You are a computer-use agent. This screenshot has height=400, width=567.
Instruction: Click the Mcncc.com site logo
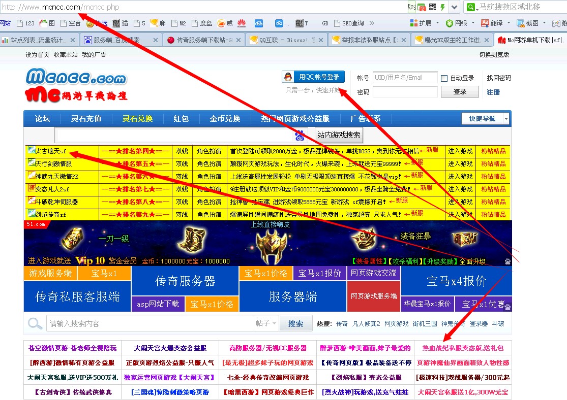click(76, 85)
